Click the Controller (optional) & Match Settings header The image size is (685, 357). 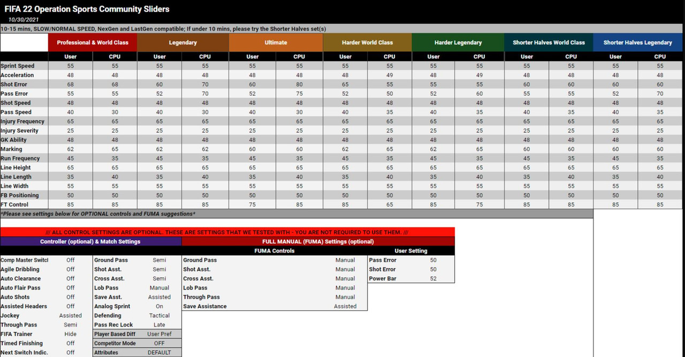click(90, 241)
